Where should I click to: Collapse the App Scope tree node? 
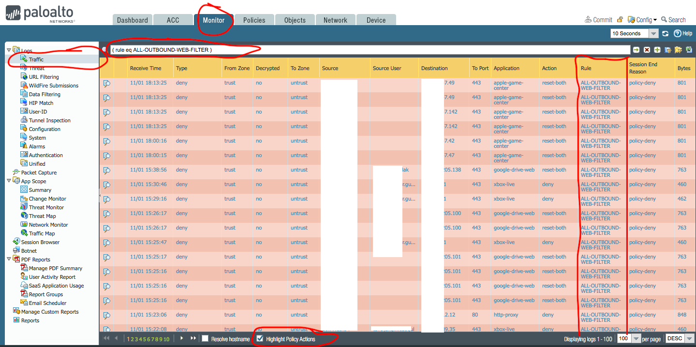(9, 181)
